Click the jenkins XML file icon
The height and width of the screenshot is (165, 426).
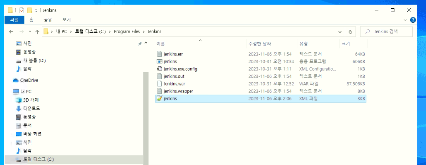(160, 98)
